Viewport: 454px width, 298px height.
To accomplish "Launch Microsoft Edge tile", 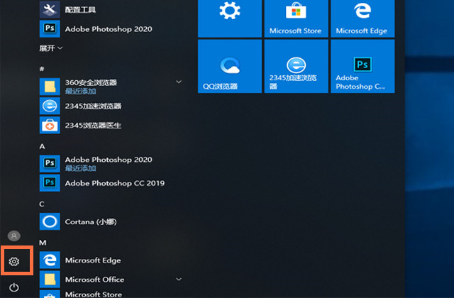I will pos(362,18).
